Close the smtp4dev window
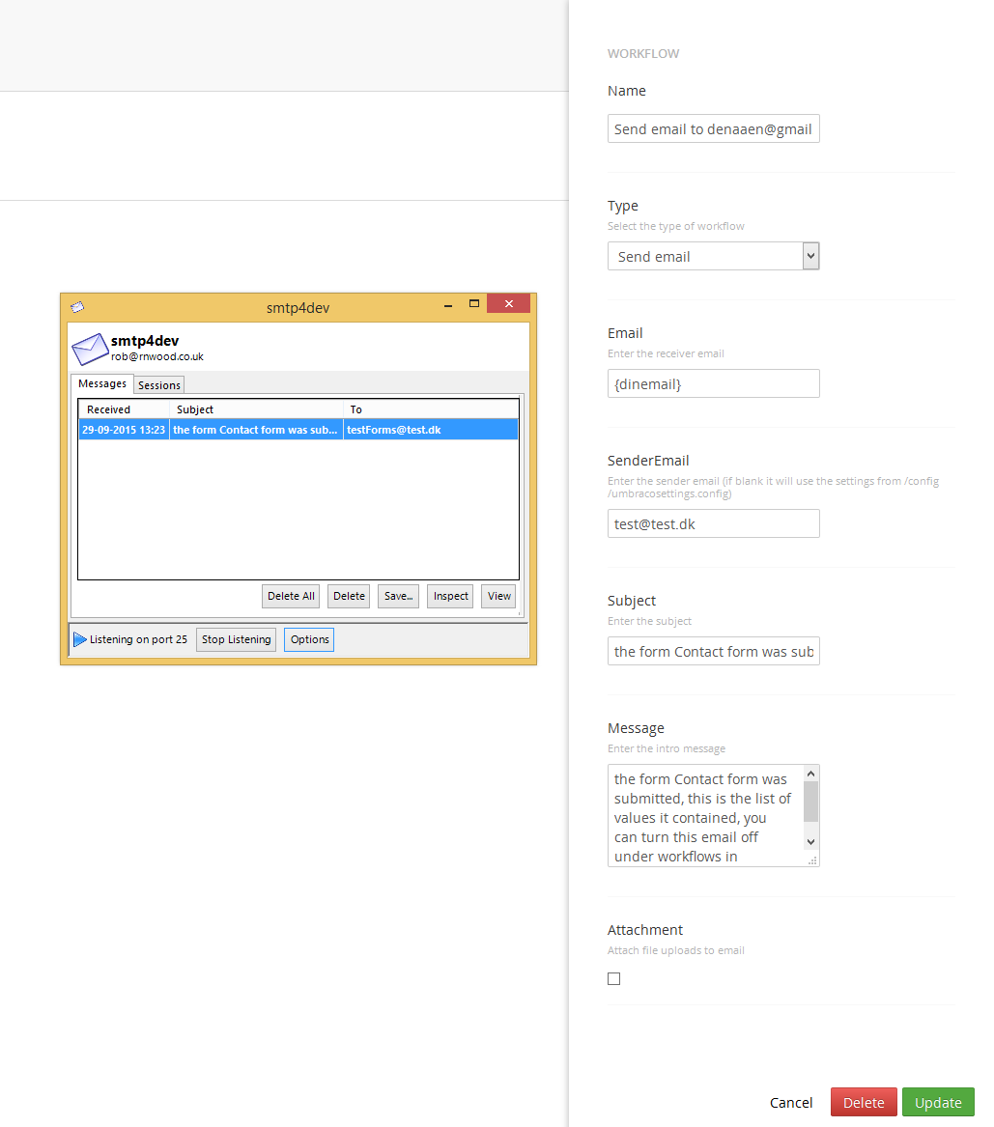Screen dimensions: 994x1127 [509, 303]
